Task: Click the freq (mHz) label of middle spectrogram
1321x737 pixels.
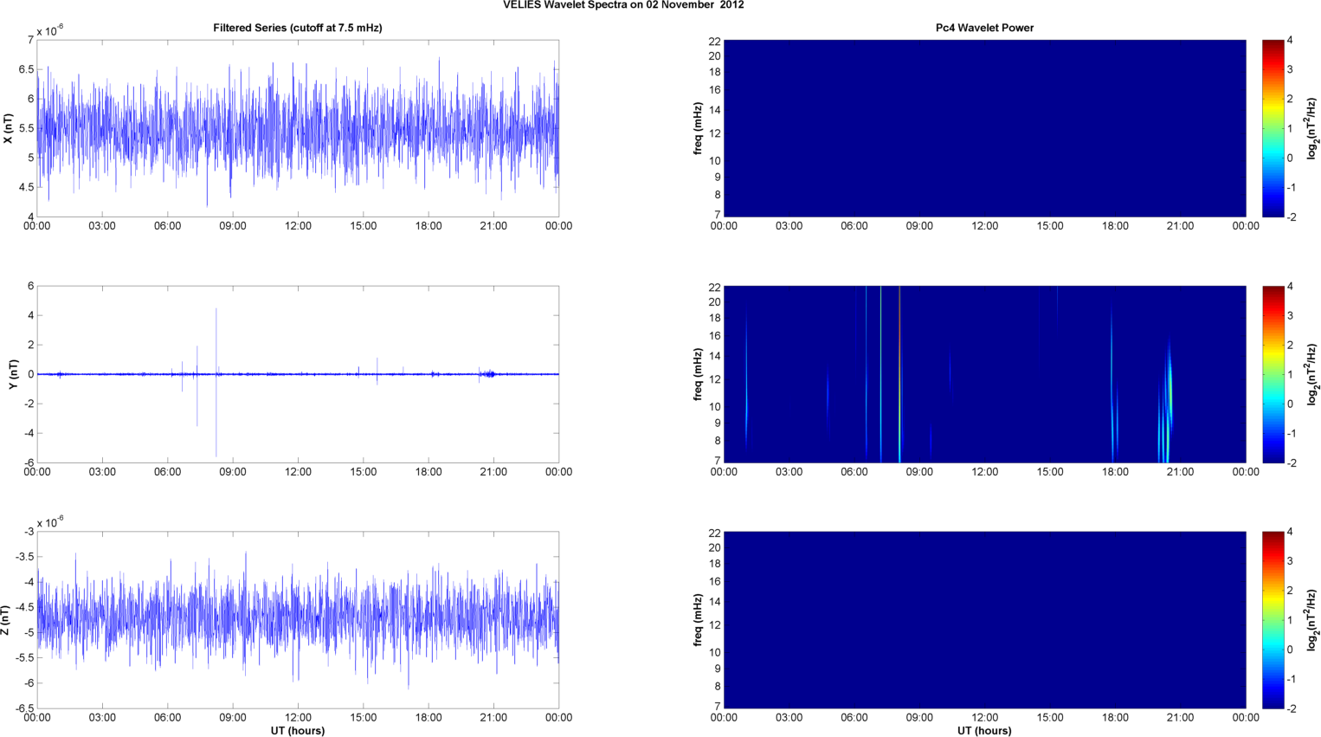Action: point(698,374)
